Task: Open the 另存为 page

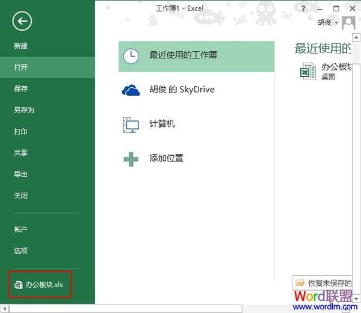Action: (24, 110)
